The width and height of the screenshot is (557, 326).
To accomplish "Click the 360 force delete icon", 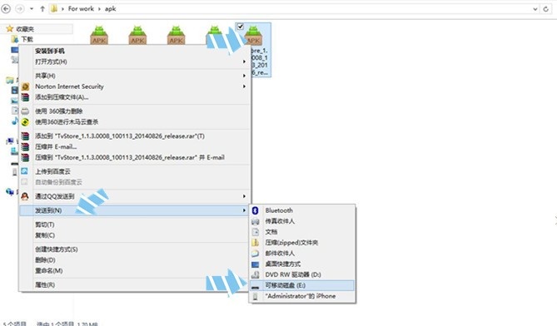I will [25, 111].
